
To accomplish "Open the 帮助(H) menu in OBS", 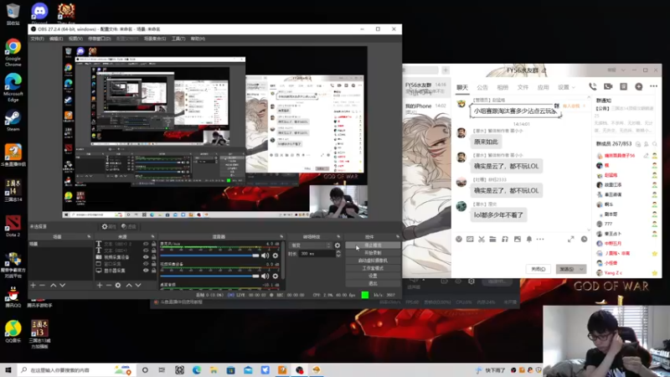I will [x=198, y=39].
